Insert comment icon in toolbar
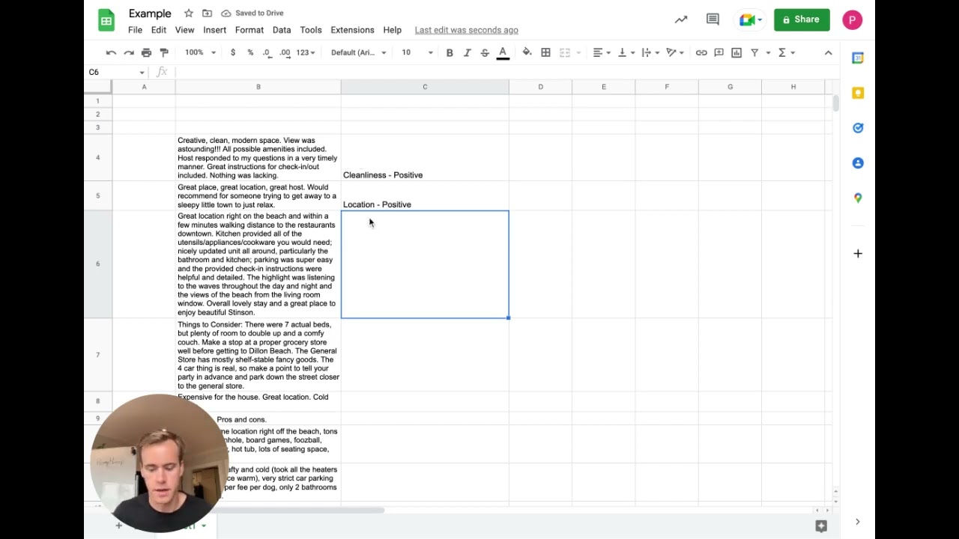This screenshot has height=539, width=959. coord(719,52)
